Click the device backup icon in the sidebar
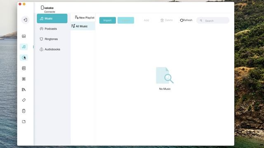The image size is (264, 148). point(24,111)
